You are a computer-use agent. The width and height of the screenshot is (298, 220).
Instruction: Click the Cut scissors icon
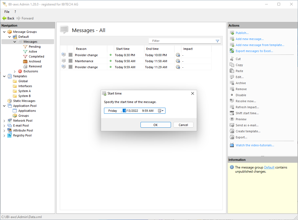tap(232, 59)
